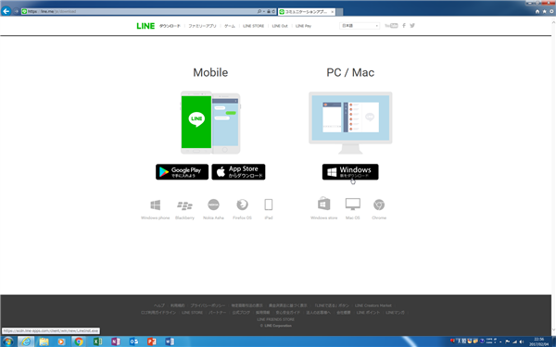Viewport: 556px width, 347px height.
Task: Click the scroll-up arrow on page scrollbar
Action: (553, 21)
